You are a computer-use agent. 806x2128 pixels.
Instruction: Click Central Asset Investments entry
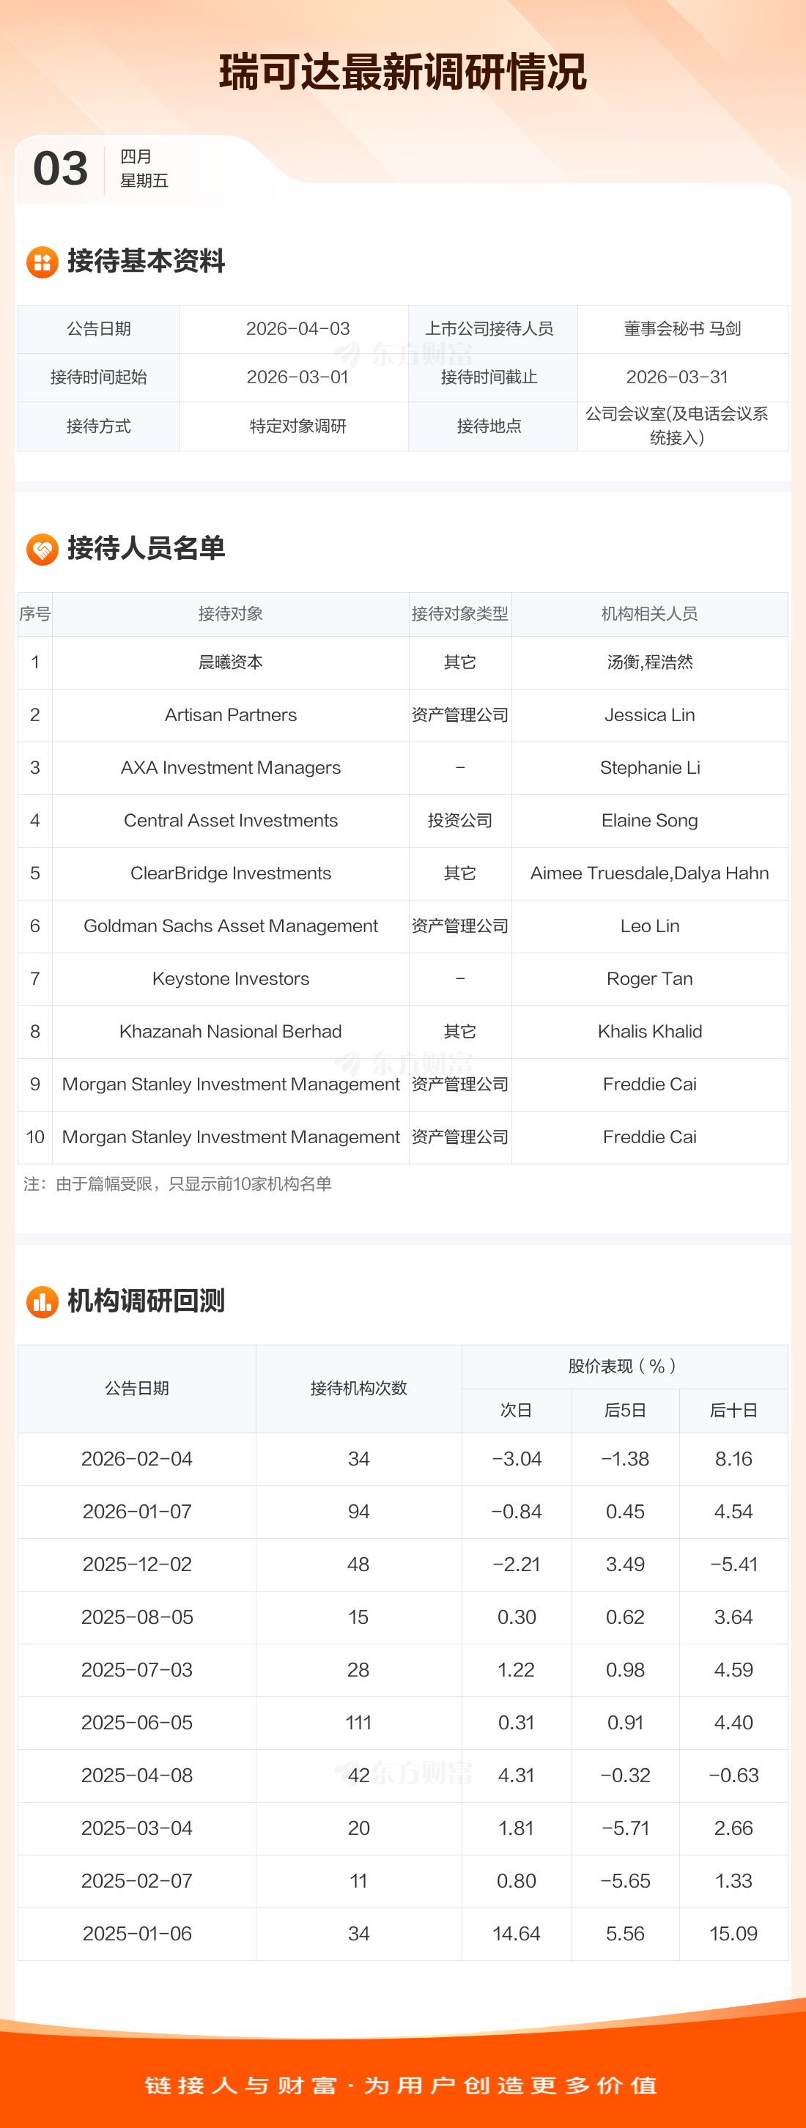point(230,821)
